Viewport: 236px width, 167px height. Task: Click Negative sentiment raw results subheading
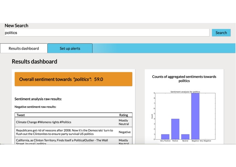[x=35, y=107]
